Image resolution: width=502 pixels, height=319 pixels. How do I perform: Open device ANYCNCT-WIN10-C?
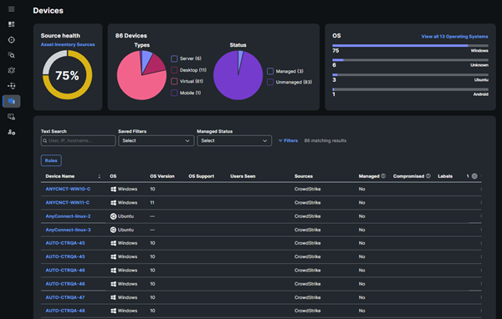click(x=68, y=189)
